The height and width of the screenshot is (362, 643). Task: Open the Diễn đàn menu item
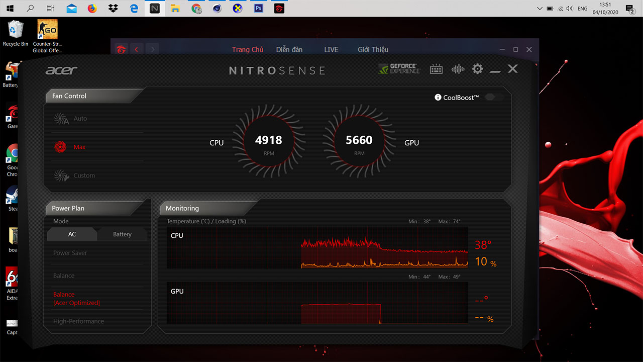click(x=289, y=49)
